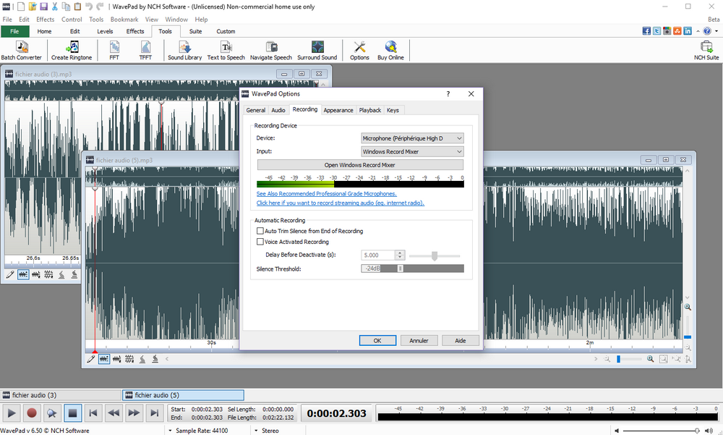Viewport: 723px width, 435px height.
Task: Switch to the fichier audio (3) tab
Action: [x=61, y=394]
